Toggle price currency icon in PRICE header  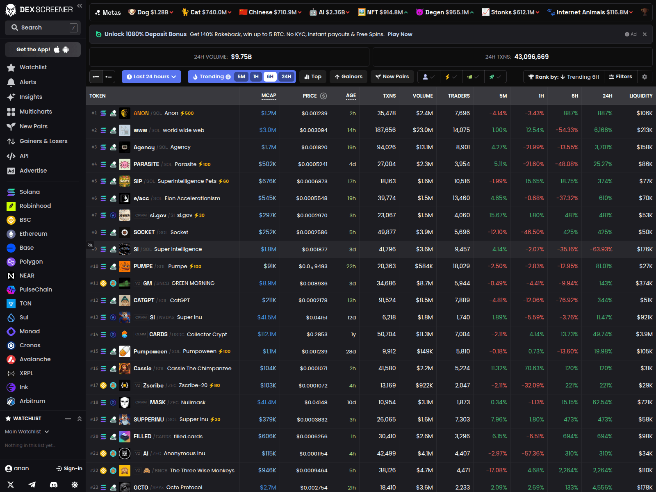pyautogui.click(x=323, y=96)
